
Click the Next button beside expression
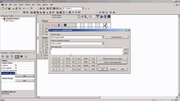pyautogui.click(x=126, y=53)
